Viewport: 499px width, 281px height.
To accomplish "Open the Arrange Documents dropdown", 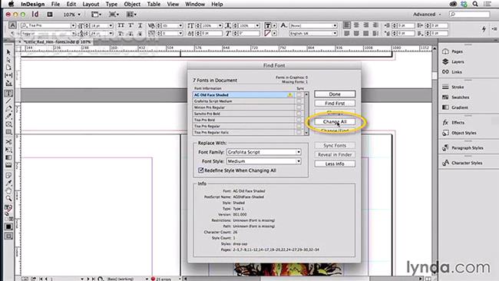I will (x=131, y=15).
